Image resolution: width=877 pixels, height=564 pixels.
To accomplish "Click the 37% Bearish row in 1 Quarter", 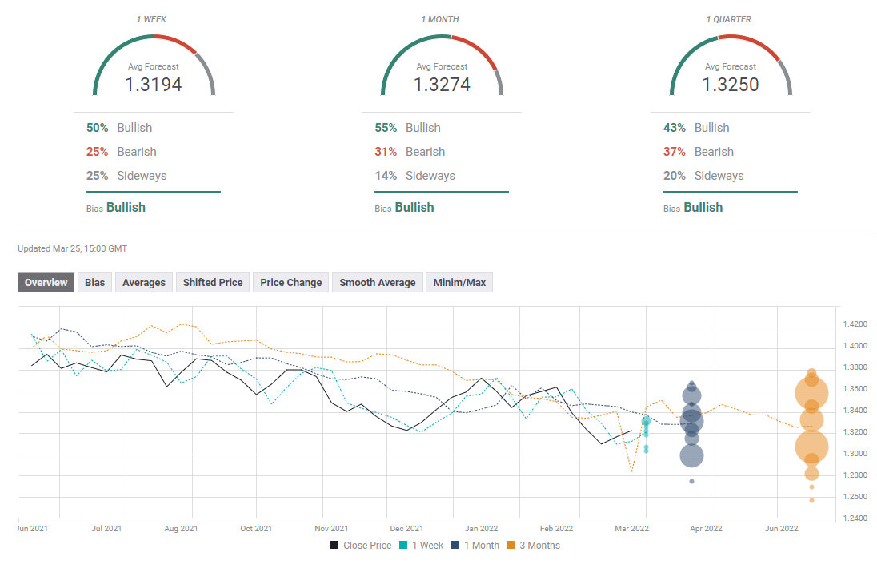I will tap(696, 152).
